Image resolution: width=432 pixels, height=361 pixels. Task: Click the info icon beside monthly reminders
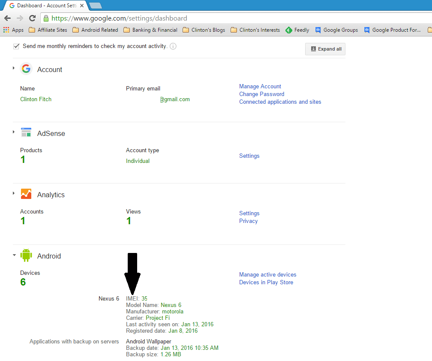[173, 46]
